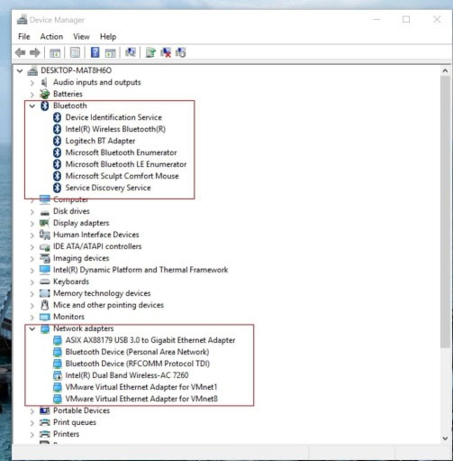Collapse the DESKTOP-MAT8H6O root node
This screenshot has width=453, height=461.
point(20,71)
